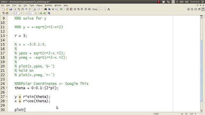This screenshot has height=115, width=205.
Task: Set or clear a breakpoint icon
Action: [x=68, y=9]
